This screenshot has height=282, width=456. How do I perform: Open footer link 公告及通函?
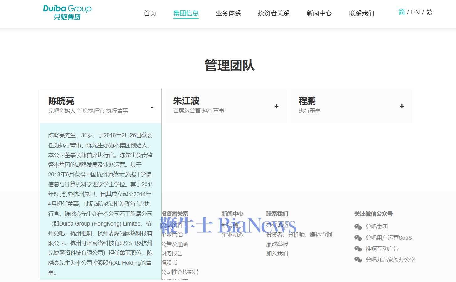pos(175,244)
